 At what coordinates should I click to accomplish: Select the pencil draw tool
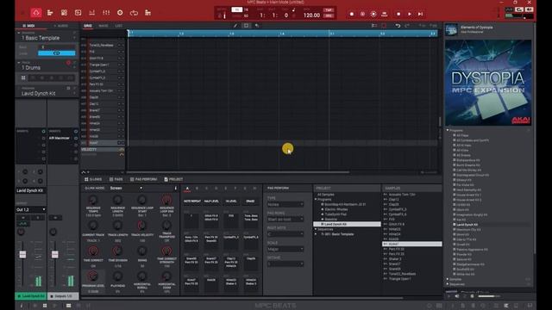(x=235, y=26)
